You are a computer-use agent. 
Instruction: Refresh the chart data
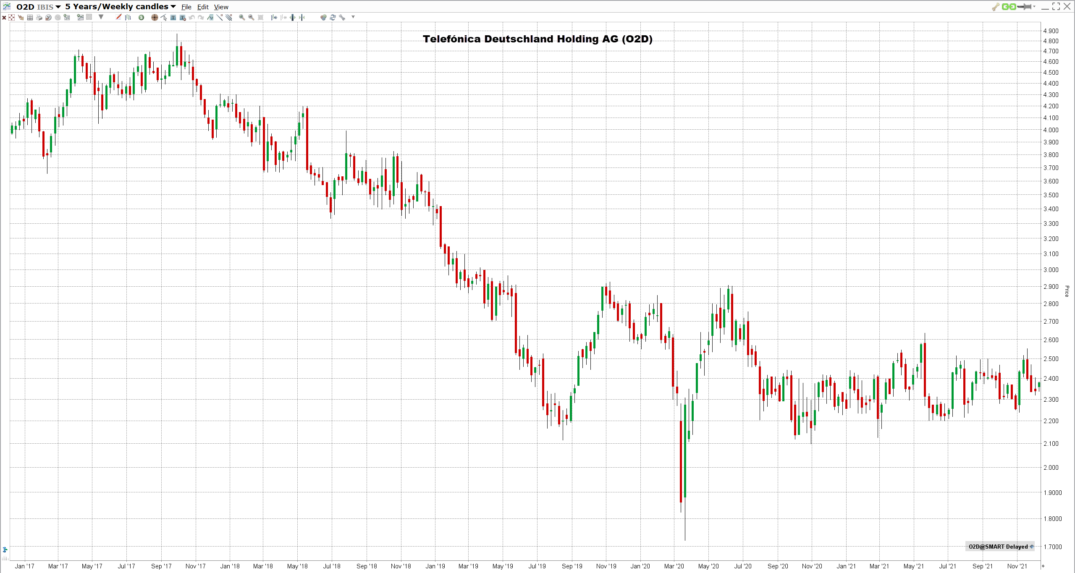333,17
